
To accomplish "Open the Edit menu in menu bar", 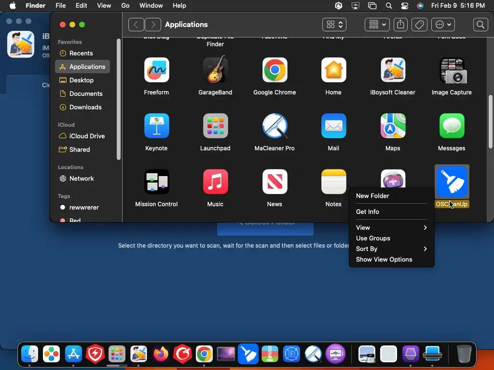I will pyautogui.click(x=81, y=6).
